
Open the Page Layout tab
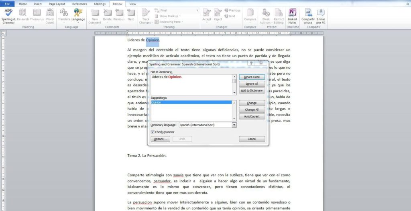tap(57, 4)
